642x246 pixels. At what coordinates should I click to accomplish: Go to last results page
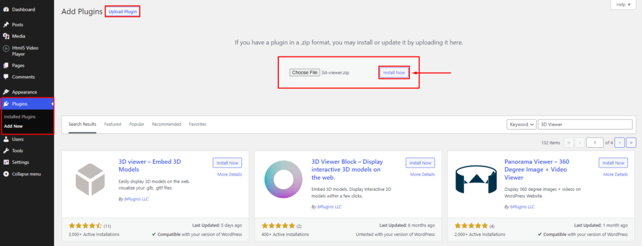(x=631, y=142)
